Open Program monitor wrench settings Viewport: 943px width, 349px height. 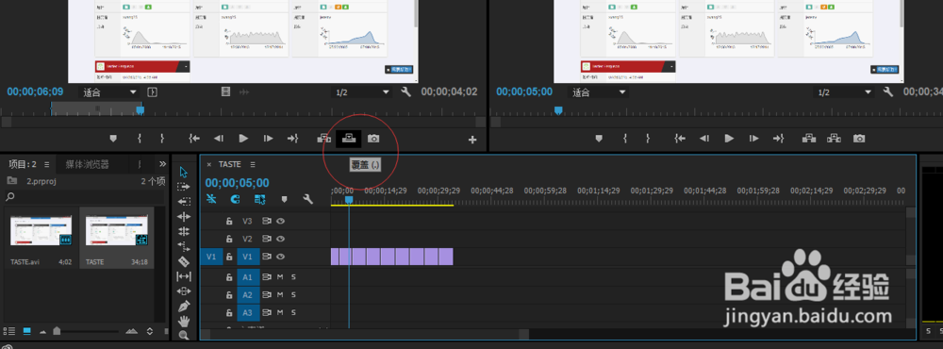887,92
